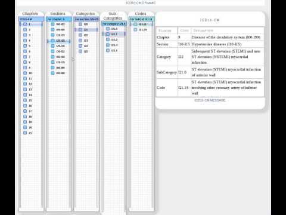Screen dimensions: 286x215
Task: Click the icon beside code I21.11
Action: pyautogui.click(x=135, y=24)
